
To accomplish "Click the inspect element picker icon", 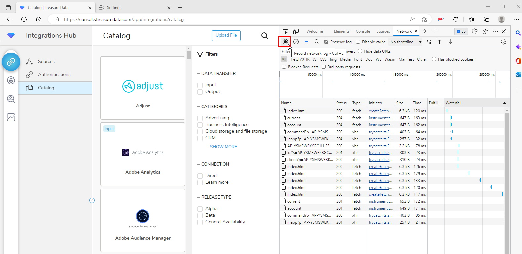I will tap(285, 31).
